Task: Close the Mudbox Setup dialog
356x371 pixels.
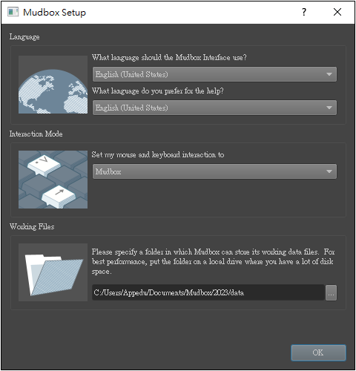Action: (x=337, y=12)
